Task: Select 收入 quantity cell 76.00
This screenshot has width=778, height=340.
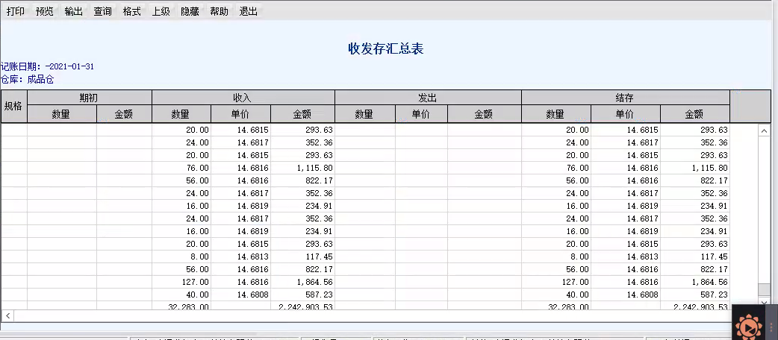Action: (x=181, y=168)
